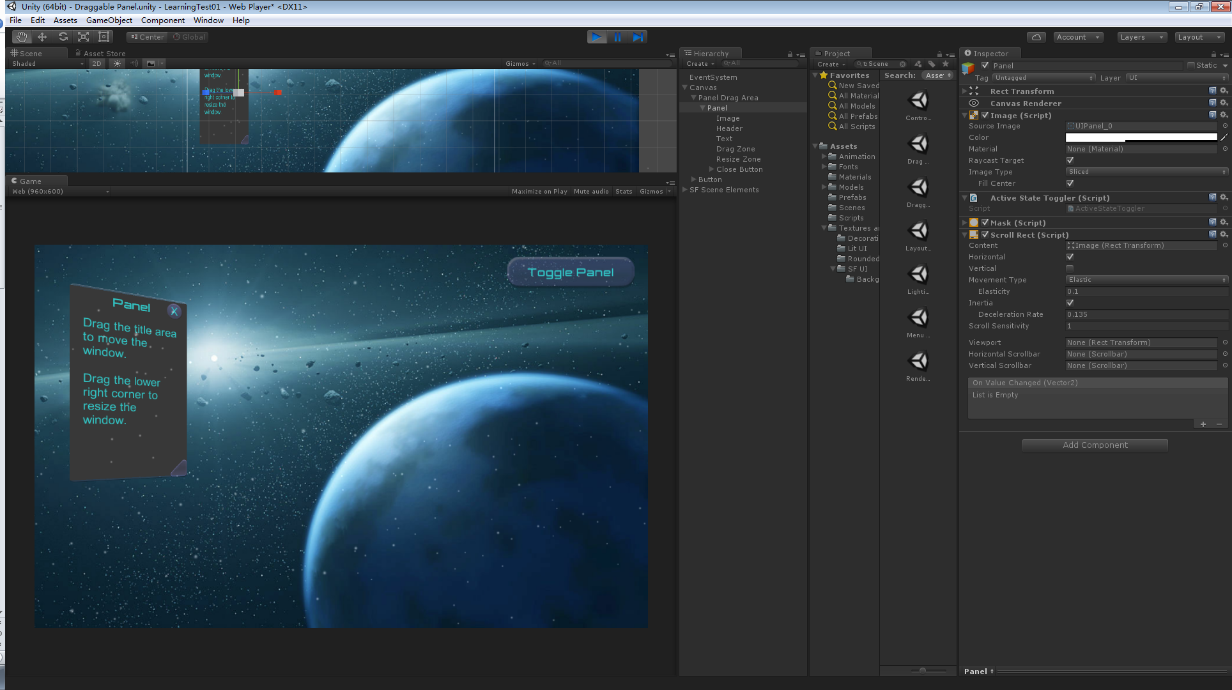Select the Hand tool in toolbar
This screenshot has width=1232, height=690.
(22, 37)
